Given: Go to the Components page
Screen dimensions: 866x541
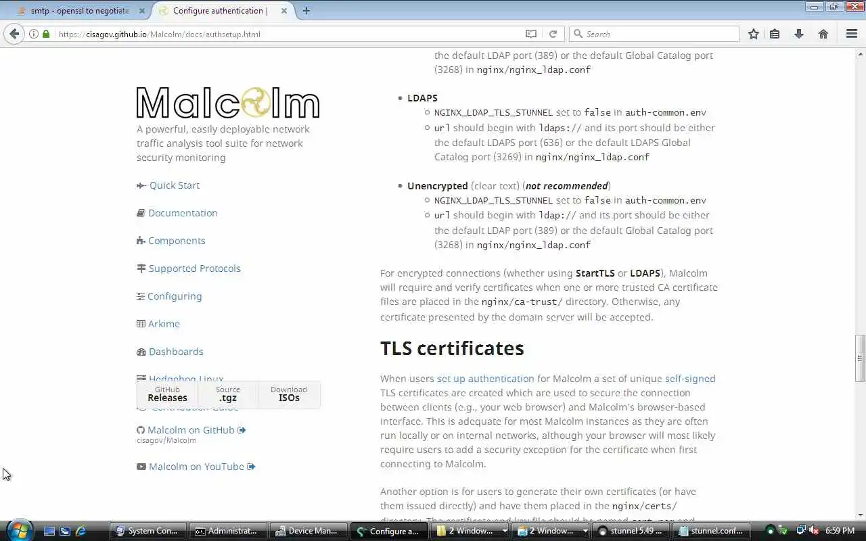Looking at the screenshot, I should [177, 241].
